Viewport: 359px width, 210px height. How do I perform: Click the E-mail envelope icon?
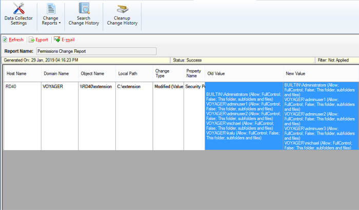coord(57,39)
